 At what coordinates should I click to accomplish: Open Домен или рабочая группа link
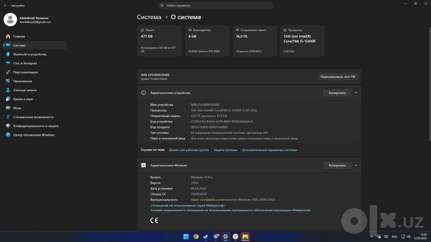pos(189,150)
